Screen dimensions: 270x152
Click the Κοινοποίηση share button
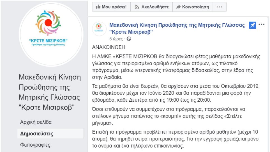[193, 7]
